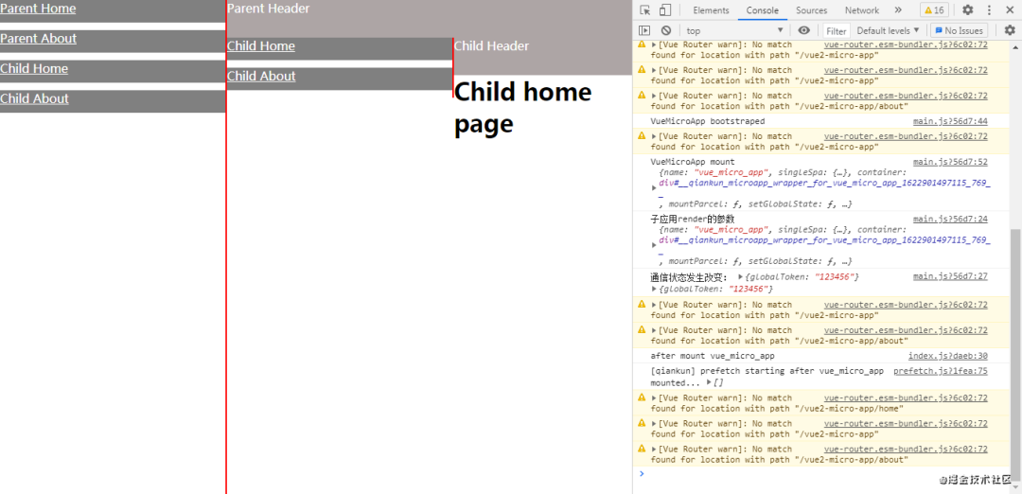Viewport: 1022px width, 494px height.
Task: Click the 'Child Header' text
Action: coord(491,46)
